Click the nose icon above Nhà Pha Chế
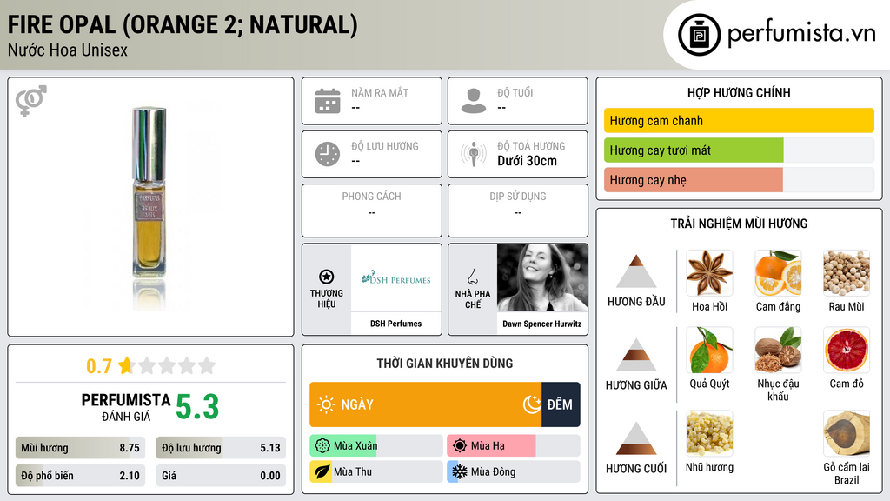Screen dimensions: 890x501 click(x=472, y=277)
